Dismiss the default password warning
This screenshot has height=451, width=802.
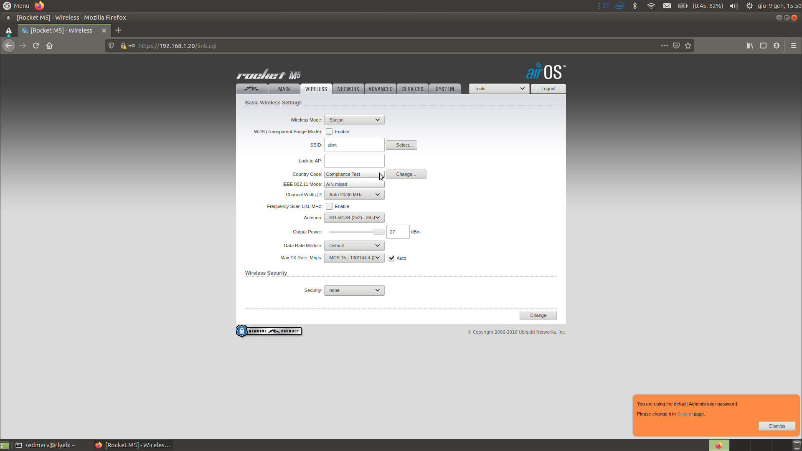pos(777,426)
